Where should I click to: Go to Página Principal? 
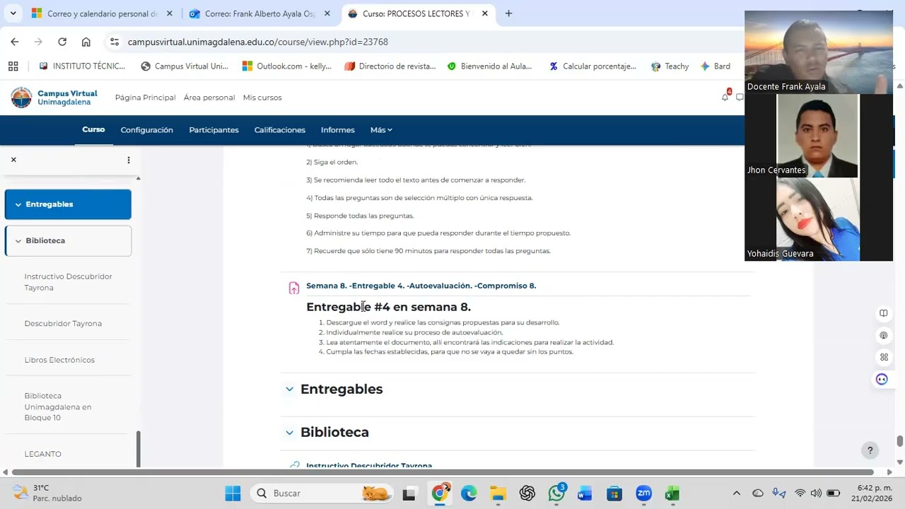click(145, 98)
